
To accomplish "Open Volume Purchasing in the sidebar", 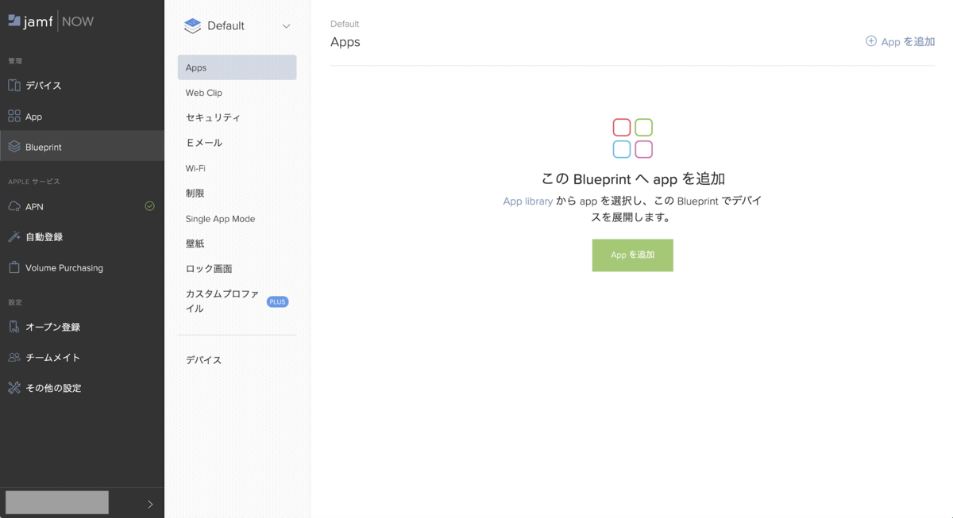I will (x=82, y=267).
